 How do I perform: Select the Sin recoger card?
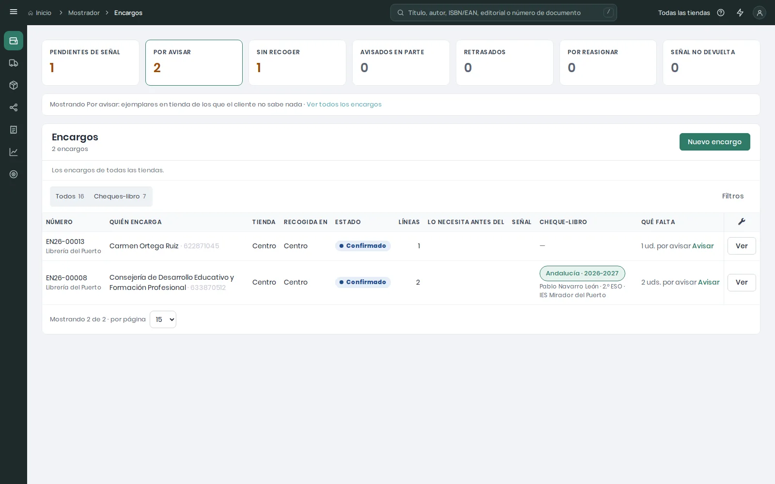coord(297,62)
